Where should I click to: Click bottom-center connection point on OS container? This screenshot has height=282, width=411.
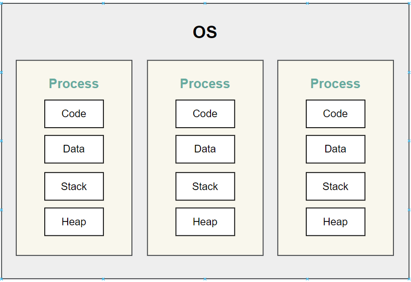click(205, 279)
